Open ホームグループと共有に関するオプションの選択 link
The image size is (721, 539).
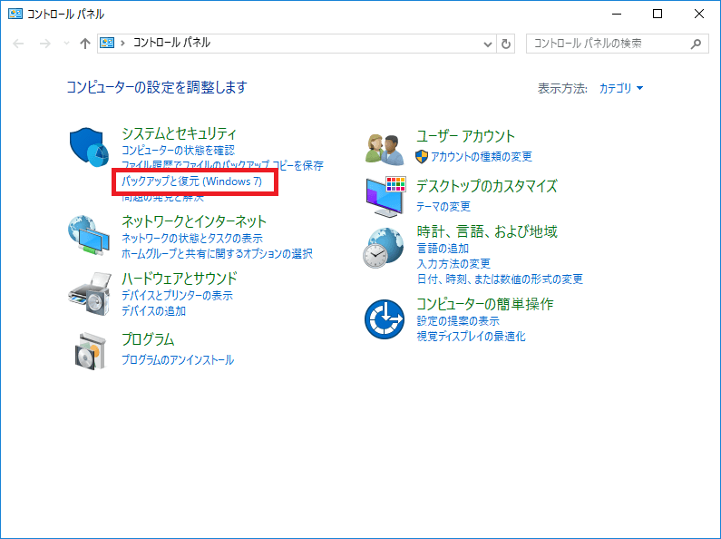(217, 253)
